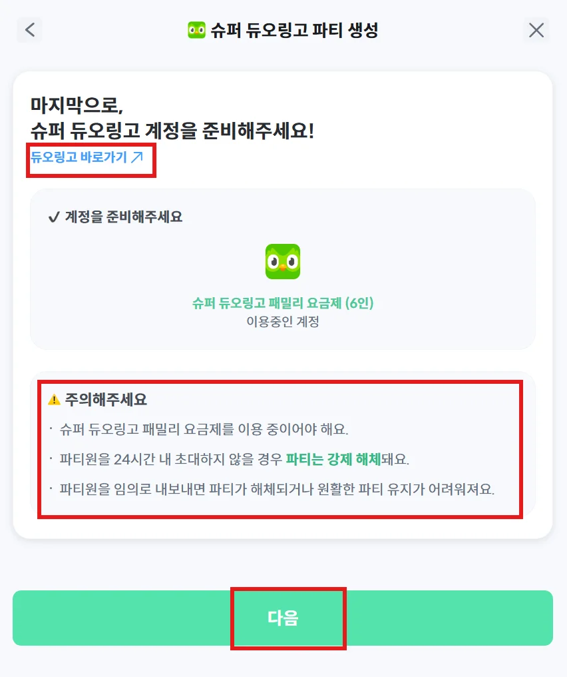The image size is (567, 677).
Task: Click the notice about using the 패밀리 요금제
Action: pyautogui.click(x=204, y=429)
